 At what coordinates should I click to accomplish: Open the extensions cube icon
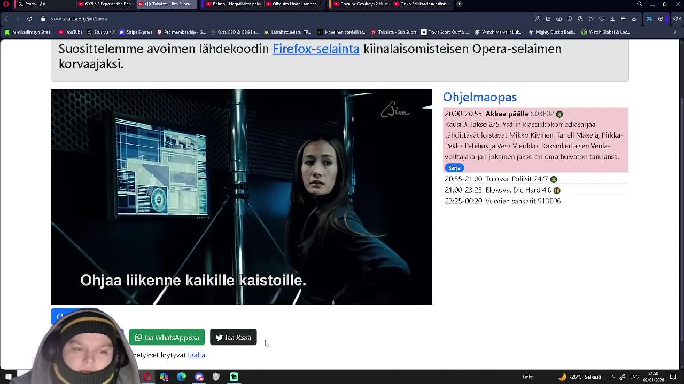(x=661, y=19)
